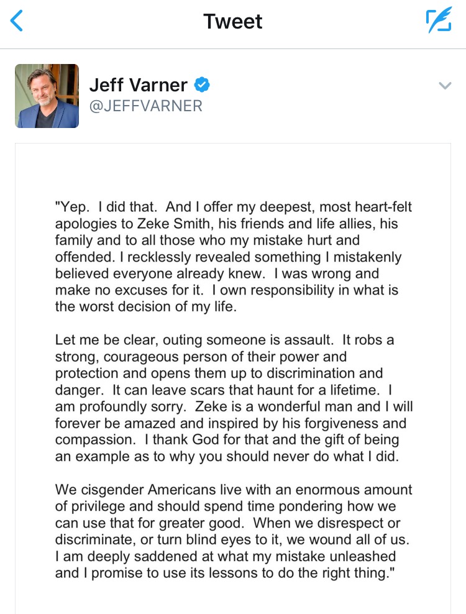
Task: Compose a new tweet with quill icon
Action: [439, 20]
